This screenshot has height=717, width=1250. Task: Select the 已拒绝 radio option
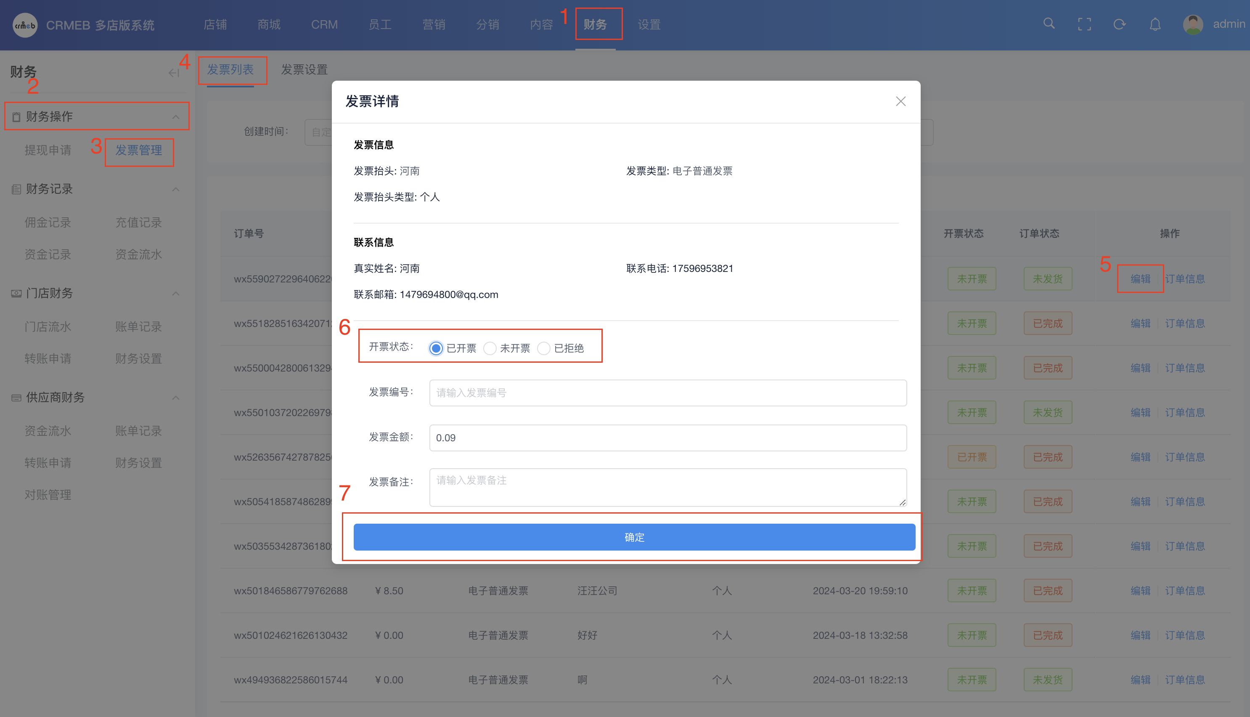point(543,348)
